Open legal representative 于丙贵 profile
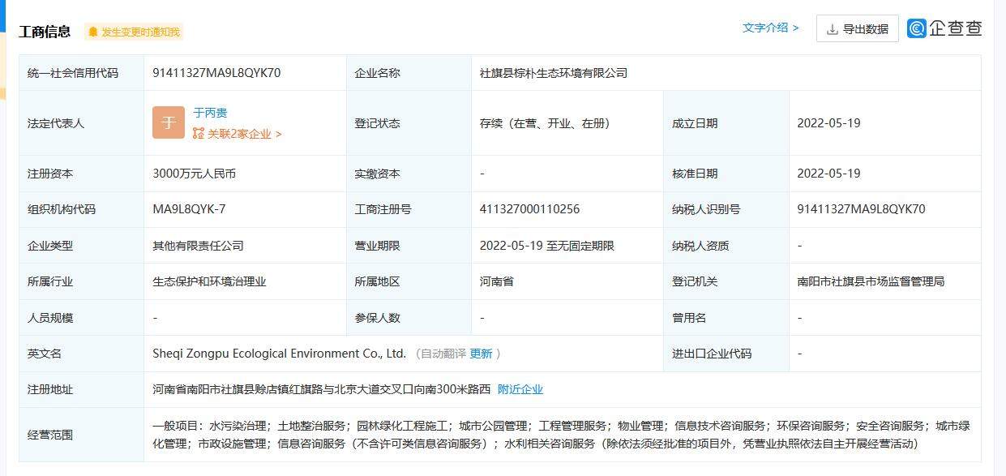 point(212,114)
